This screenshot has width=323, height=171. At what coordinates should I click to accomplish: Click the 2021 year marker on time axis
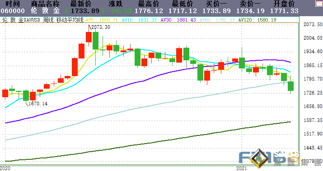coord(241,169)
